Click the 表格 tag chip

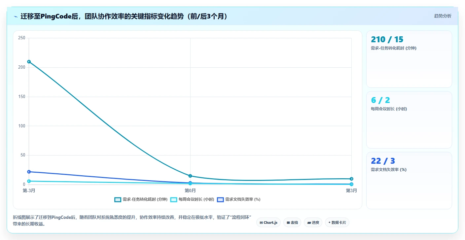(292, 223)
